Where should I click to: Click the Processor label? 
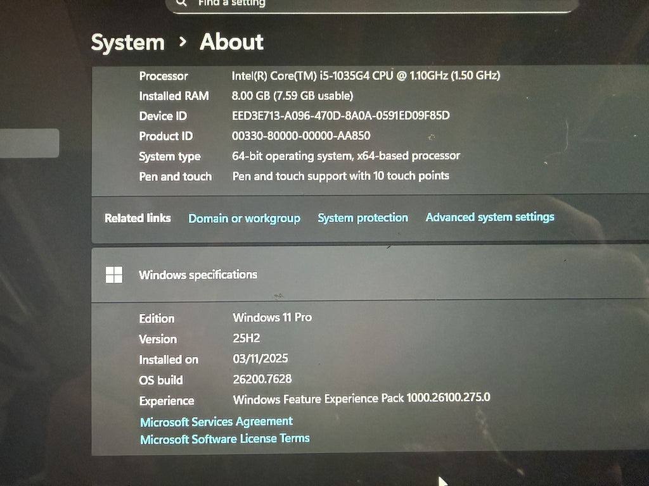tap(163, 76)
